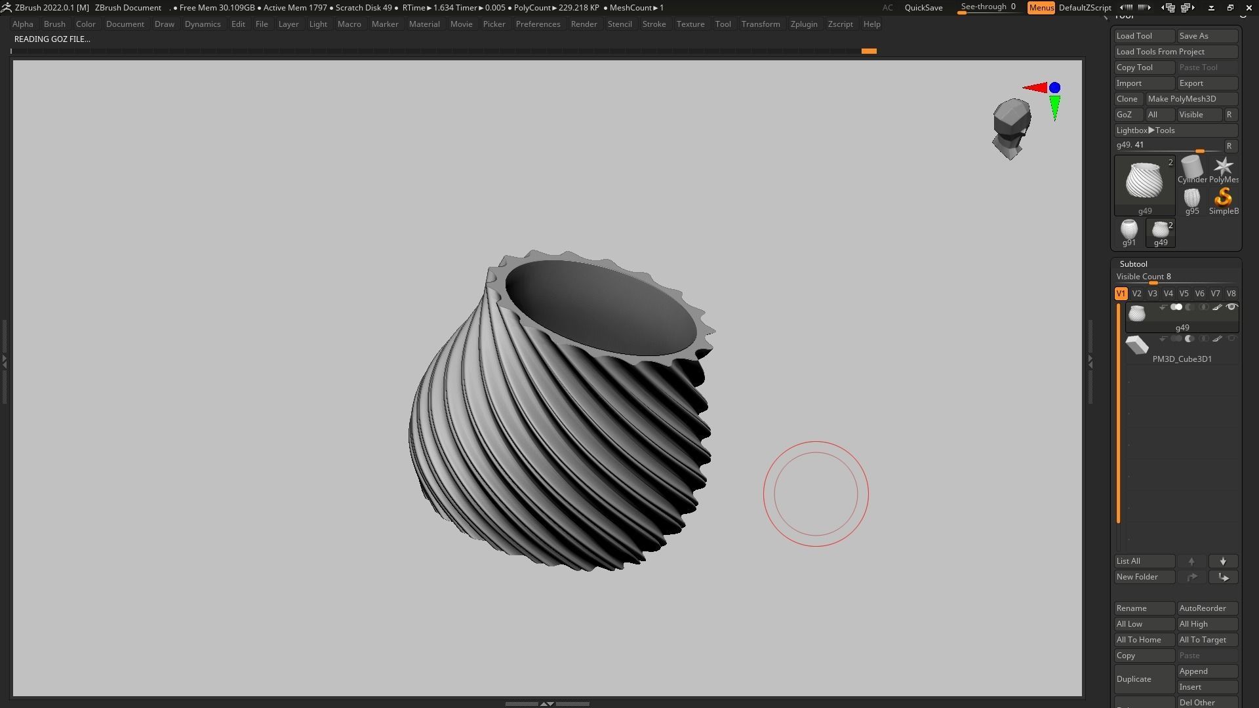Image resolution: width=1259 pixels, height=708 pixels.
Task: Open the Texture menu
Action: pyautogui.click(x=690, y=24)
